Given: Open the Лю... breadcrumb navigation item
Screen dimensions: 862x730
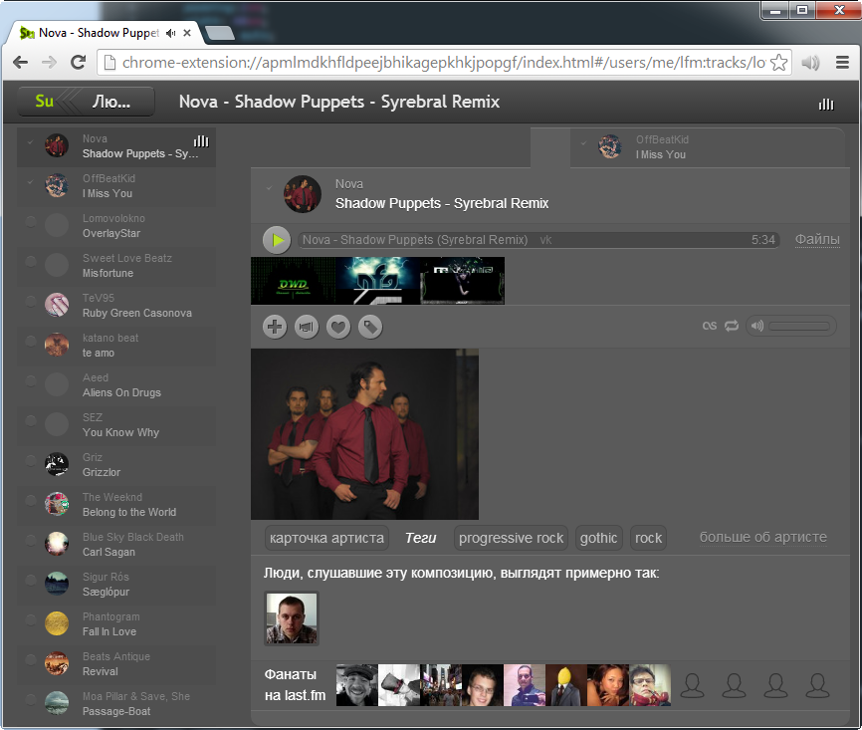Looking at the screenshot, I should point(111,102).
